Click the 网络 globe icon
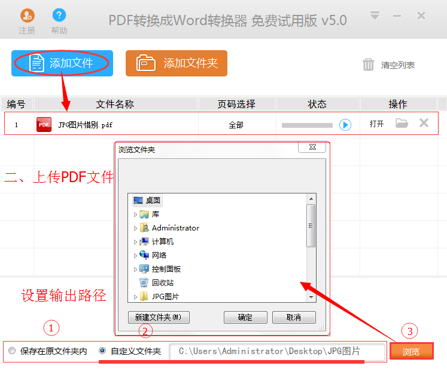Screen dimensions: 447x375 pyautogui.click(x=144, y=255)
